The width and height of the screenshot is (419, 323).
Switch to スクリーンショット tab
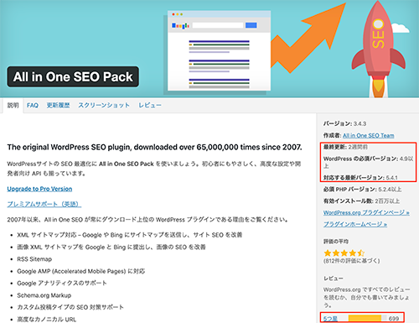pos(104,106)
